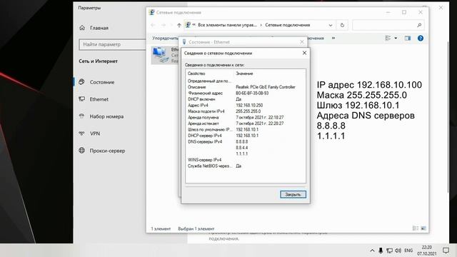Select Все элементы панели управления breadcrumb
The image size is (457, 257).
click(x=227, y=25)
